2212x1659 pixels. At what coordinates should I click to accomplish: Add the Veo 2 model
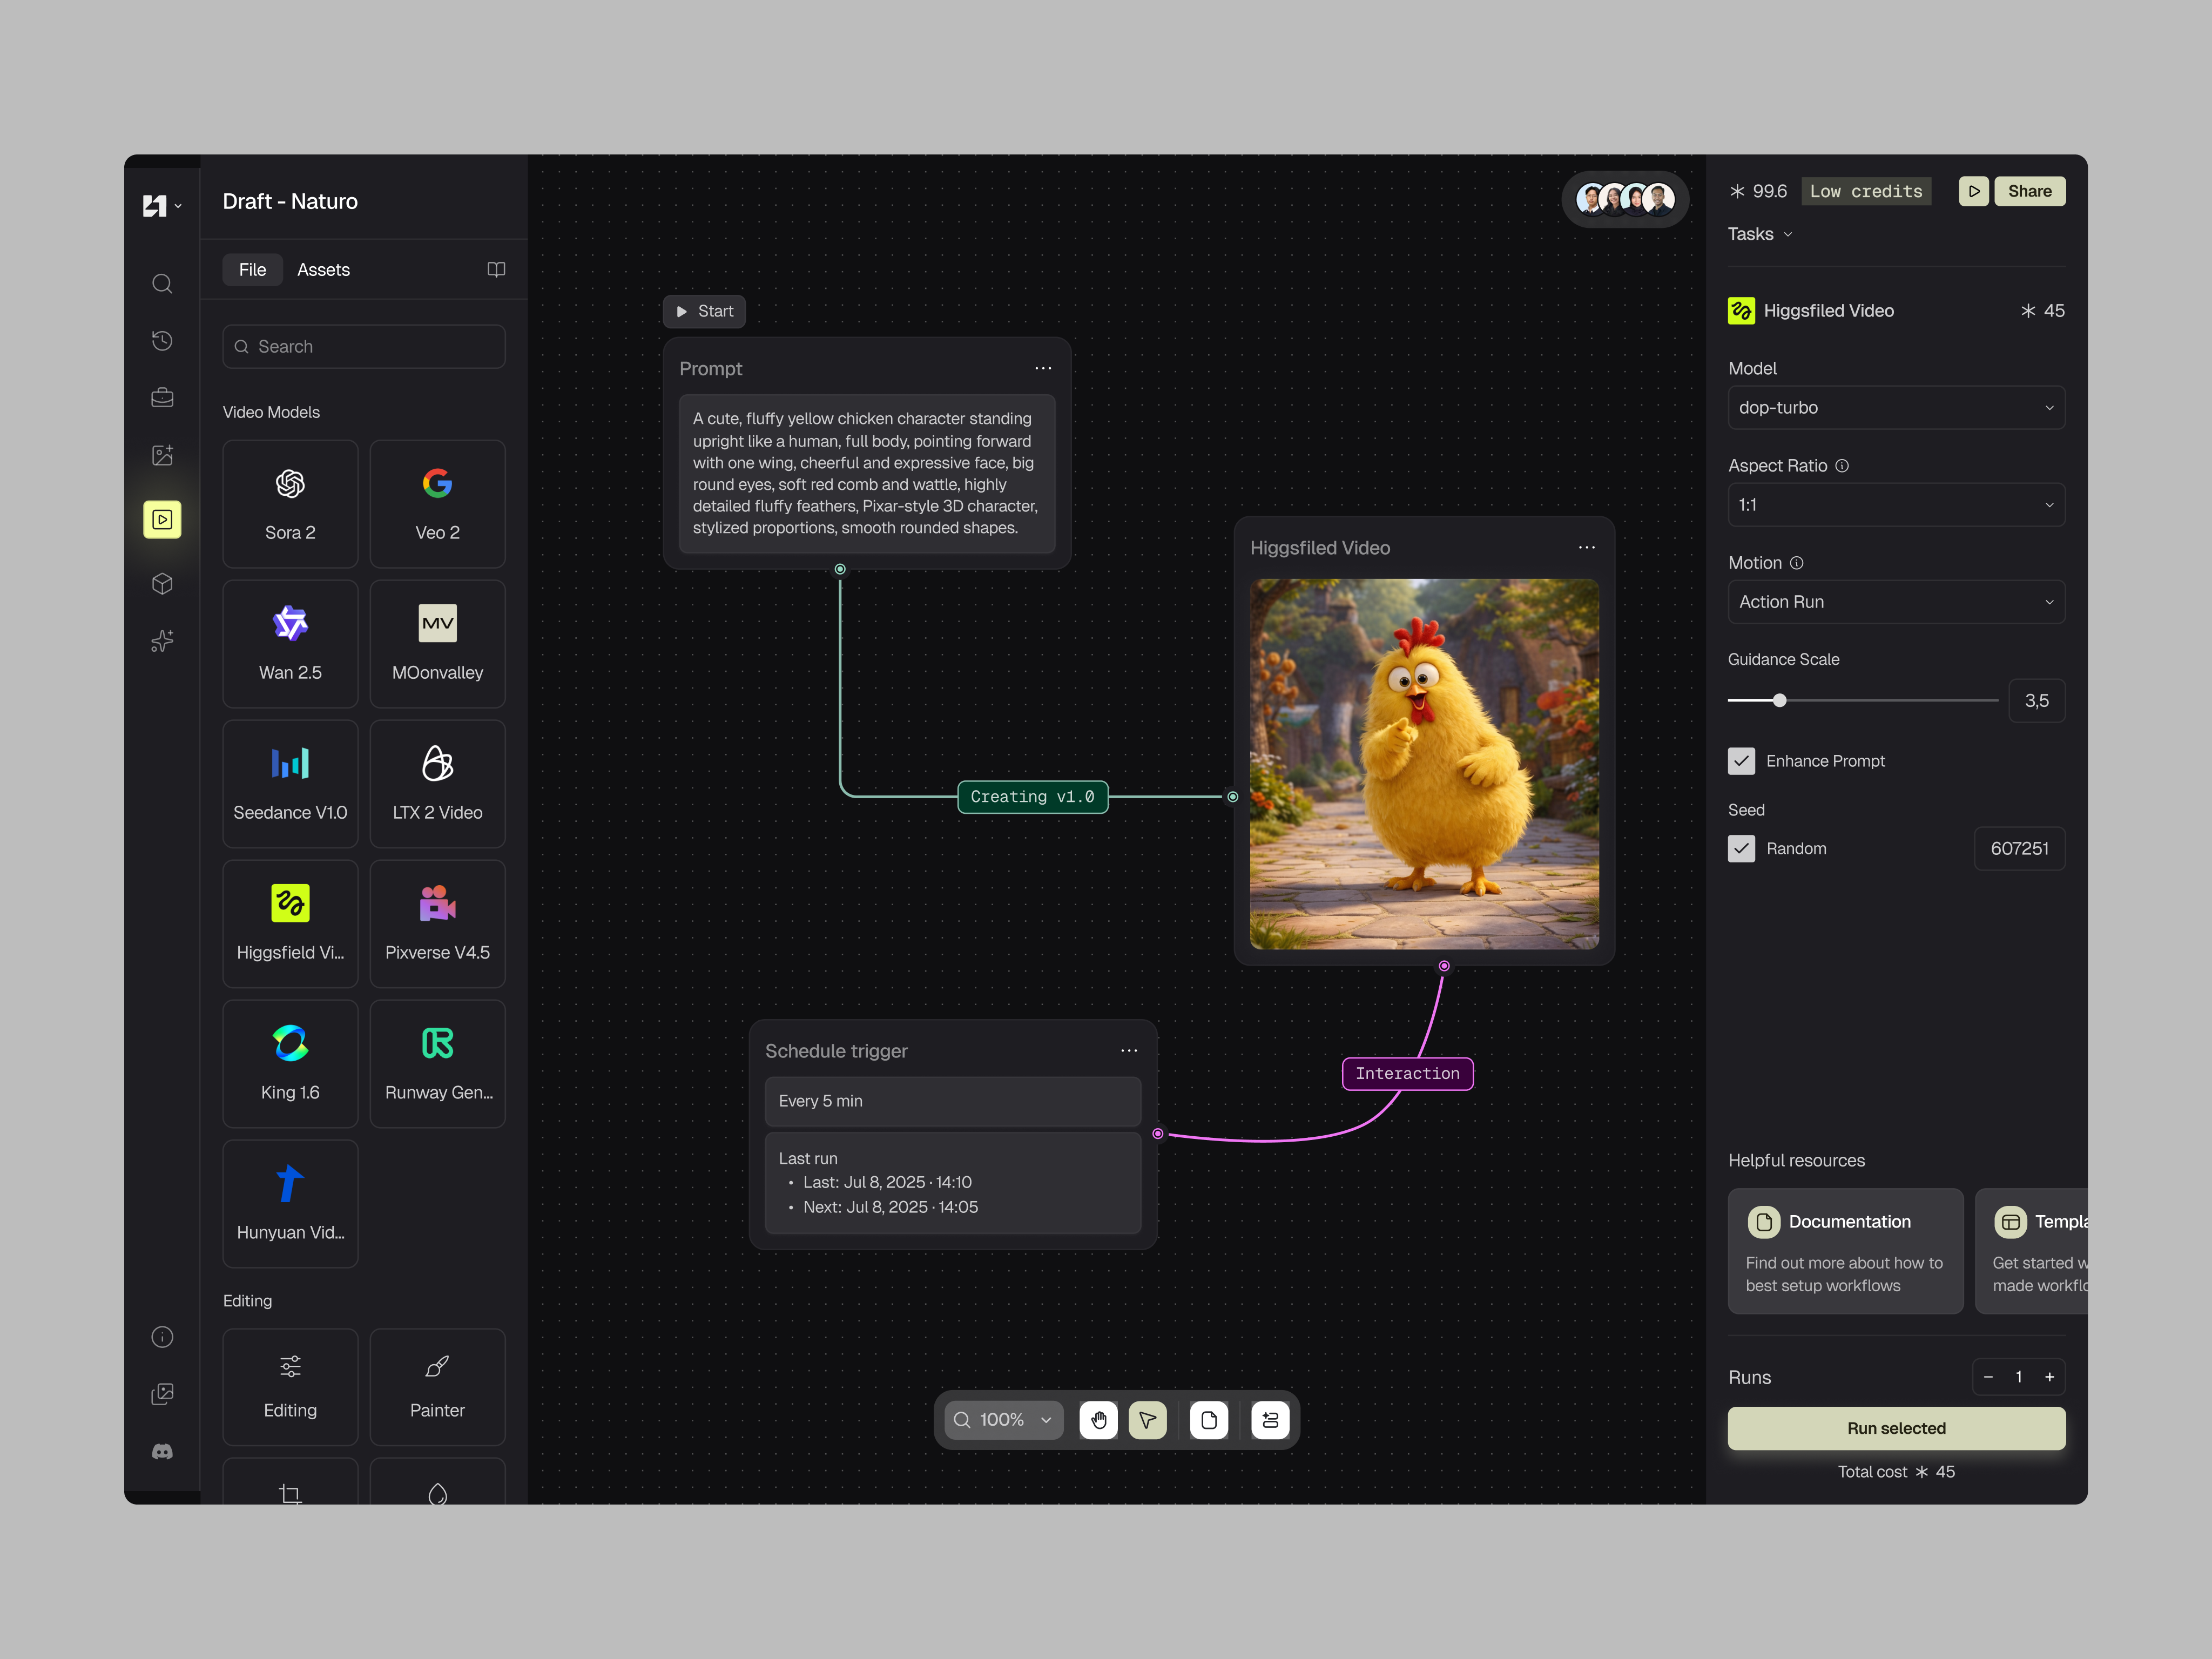pyautogui.click(x=437, y=504)
